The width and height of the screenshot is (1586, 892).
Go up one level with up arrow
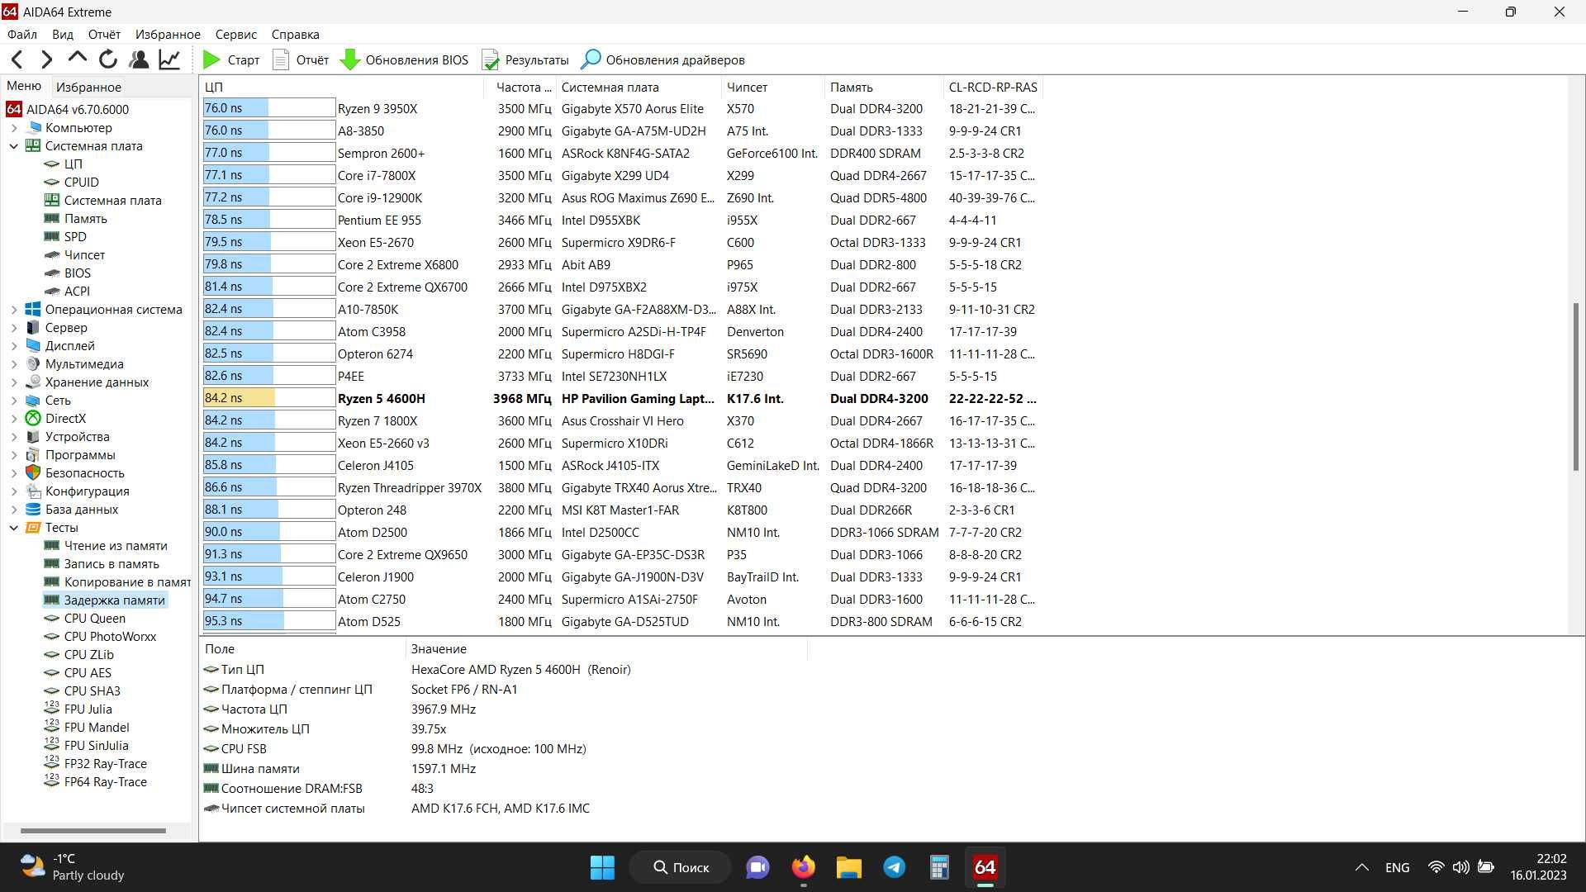pos(78,58)
